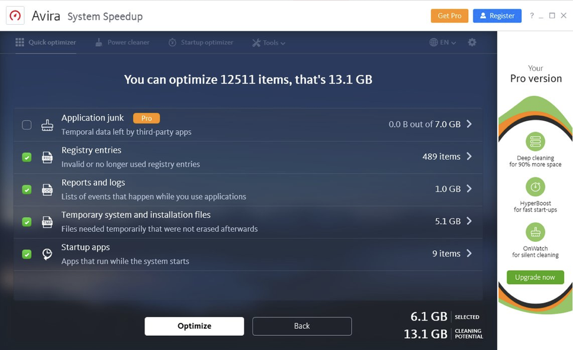
Task: Click the Startup apps clock icon
Action: pos(47,254)
